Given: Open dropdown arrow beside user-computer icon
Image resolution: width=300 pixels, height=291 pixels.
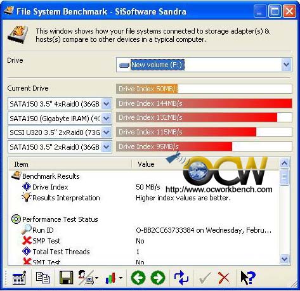Looking at the screenshot, I should tap(96, 278).
